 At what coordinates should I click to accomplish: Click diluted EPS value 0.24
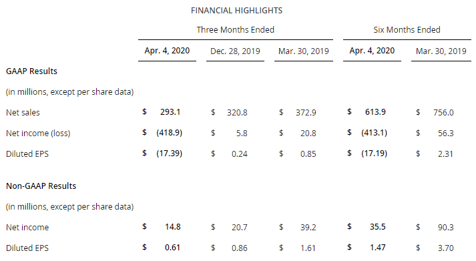click(x=240, y=154)
